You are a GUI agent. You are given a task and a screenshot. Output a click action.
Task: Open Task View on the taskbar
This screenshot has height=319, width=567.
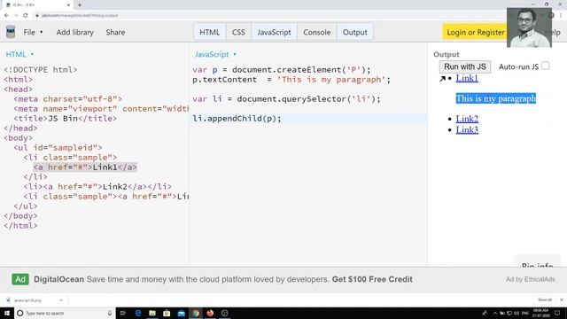click(123, 313)
